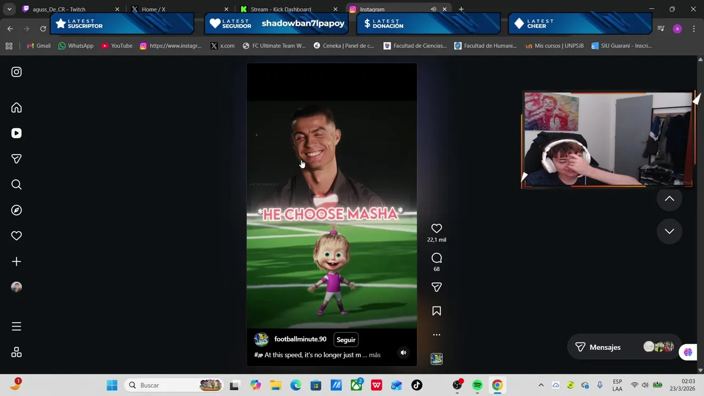This screenshot has width=704, height=396.
Task: Open the SIU Guaraní bookmark
Action: (621, 46)
